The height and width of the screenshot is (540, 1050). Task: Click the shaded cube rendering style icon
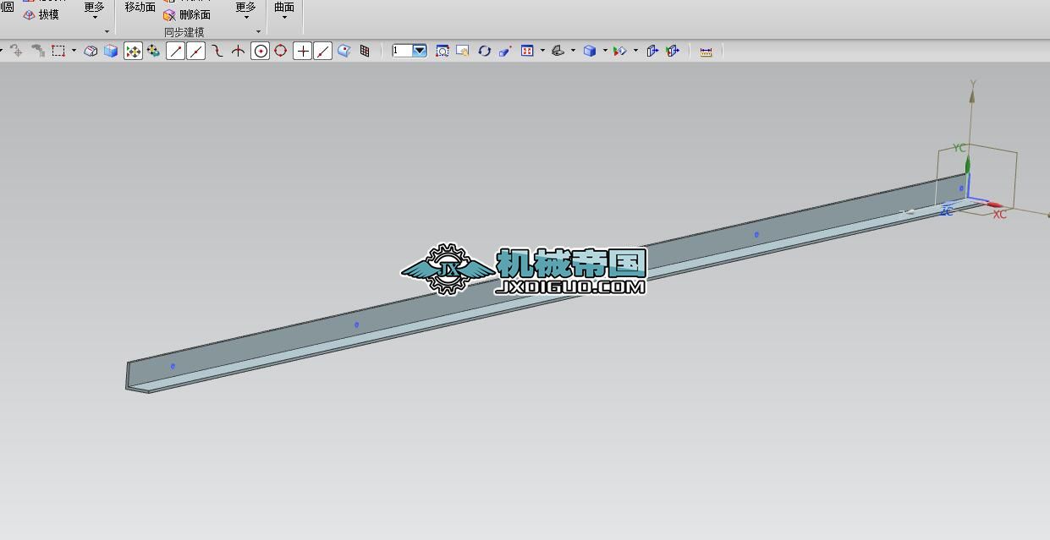pos(590,51)
